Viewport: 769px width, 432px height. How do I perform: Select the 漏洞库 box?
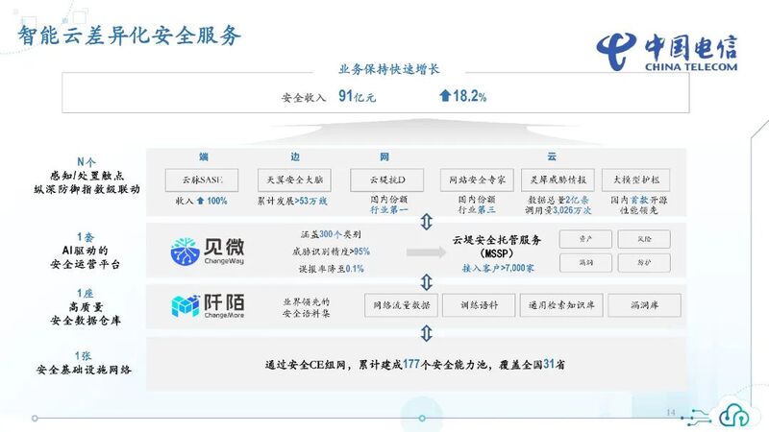point(644,305)
